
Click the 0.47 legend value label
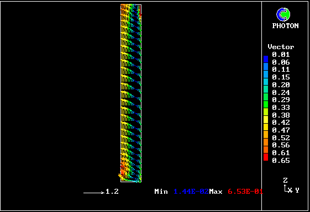pos(281,130)
